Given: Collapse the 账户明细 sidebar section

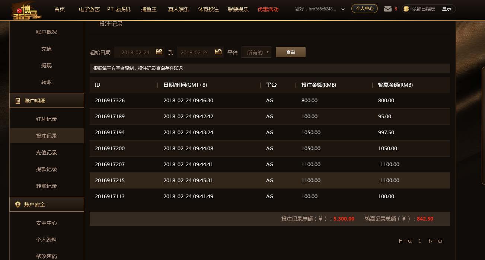Looking at the screenshot, I should [x=47, y=101].
